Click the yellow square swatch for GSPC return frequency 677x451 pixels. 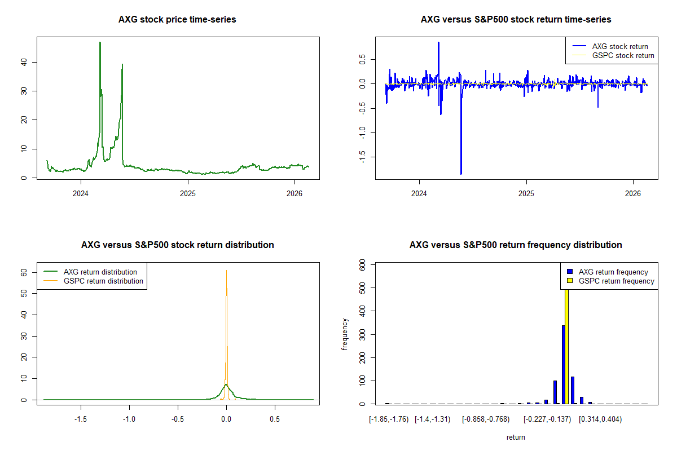570,281
